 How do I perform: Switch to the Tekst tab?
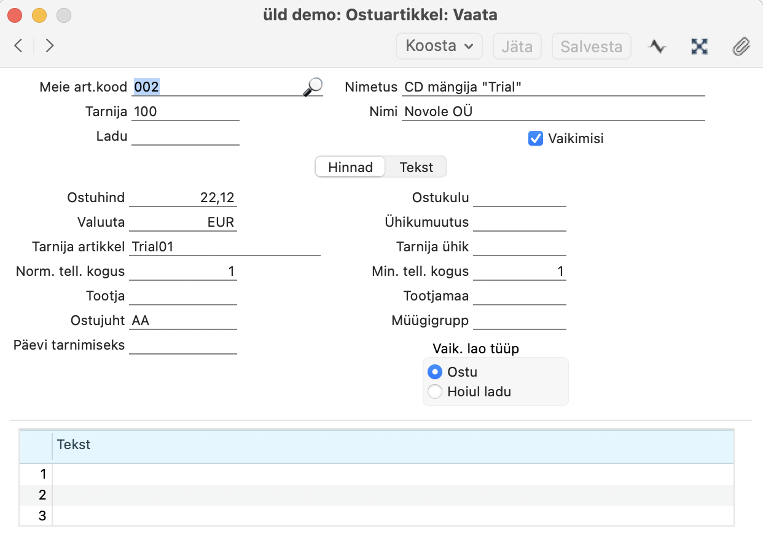pyautogui.click(x=416, y=167)
